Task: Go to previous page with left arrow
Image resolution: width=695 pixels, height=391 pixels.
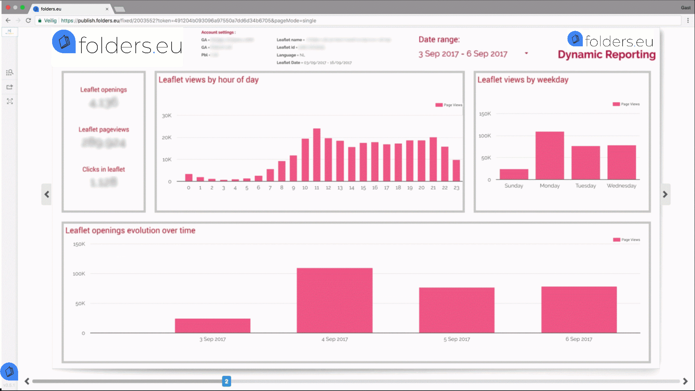Action: click(x=47, y=194)
